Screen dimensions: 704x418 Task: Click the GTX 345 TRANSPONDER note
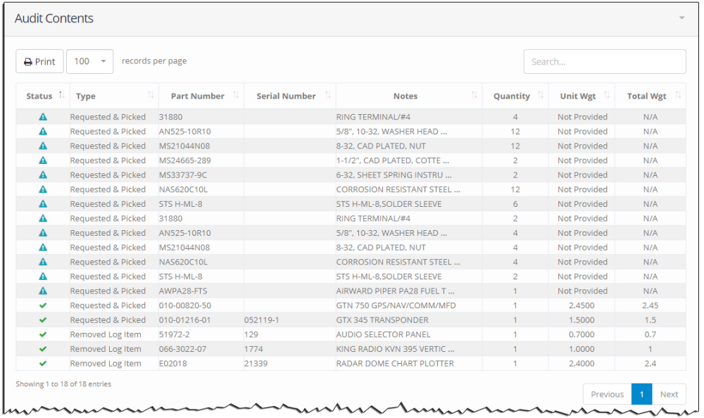coord(382,320)
